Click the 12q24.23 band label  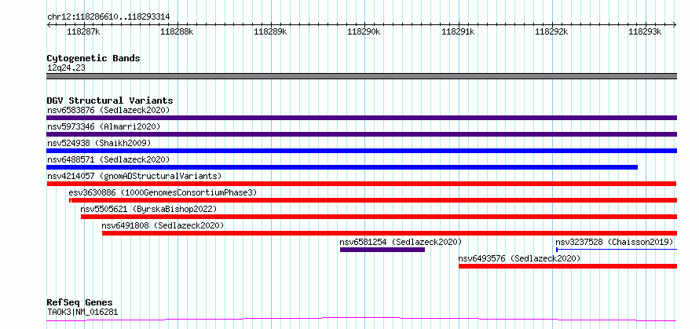click(66, 68)
